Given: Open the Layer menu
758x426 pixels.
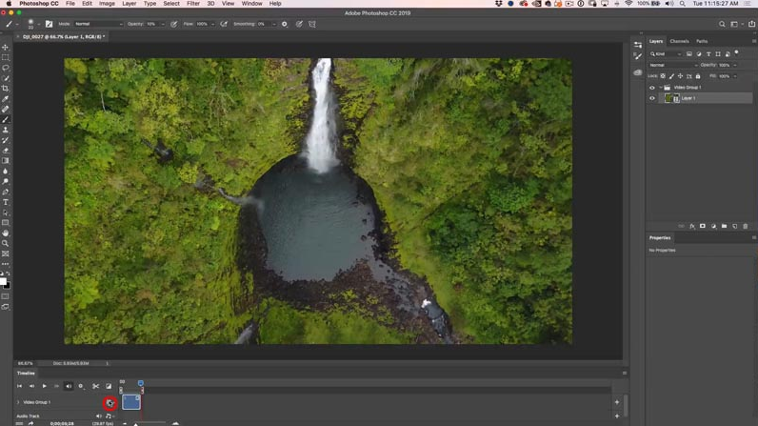Looking at the screenshot, I should pyautogui.click(x=130, y=4).
